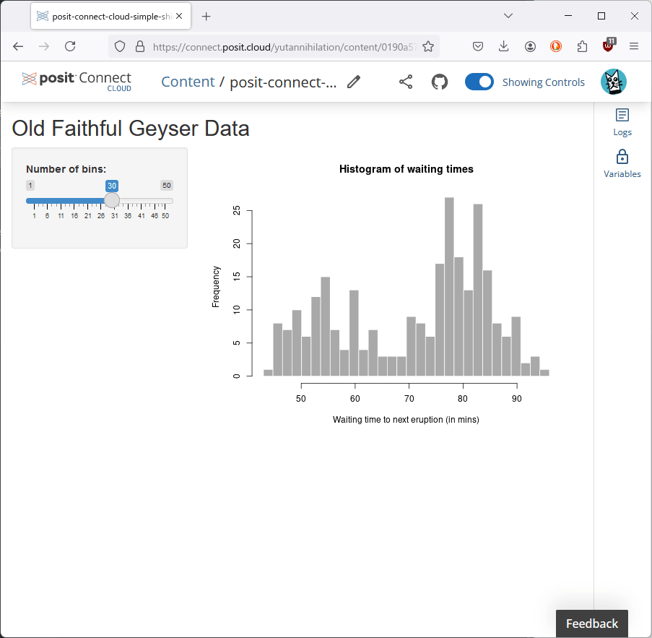Click the uBlock Origin shield icon

[x=609, y=46]
